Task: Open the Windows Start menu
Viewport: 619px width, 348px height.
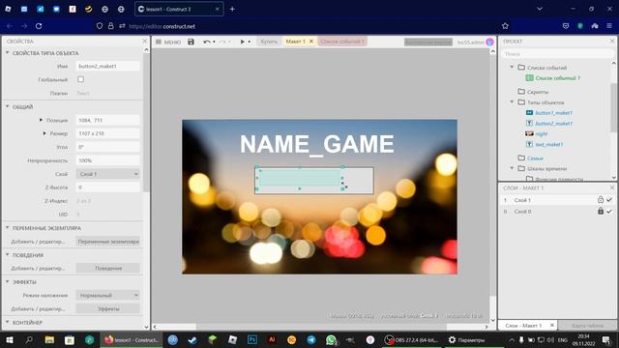Action: point(9,339)
